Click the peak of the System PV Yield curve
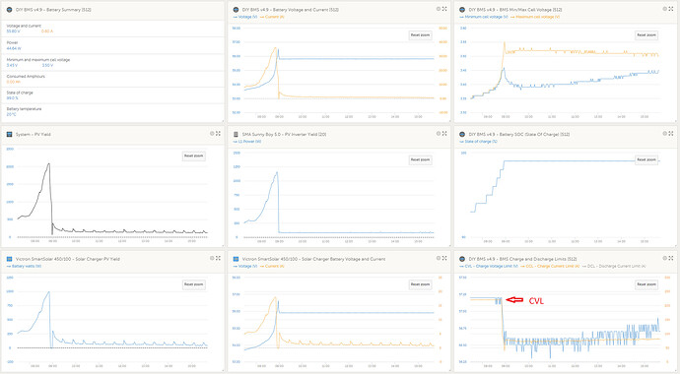This screenshot has width=680, height=374. point(49,163)
